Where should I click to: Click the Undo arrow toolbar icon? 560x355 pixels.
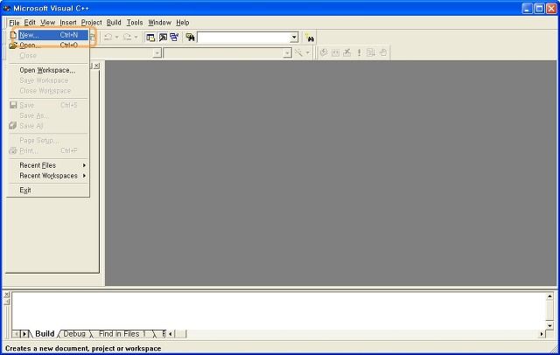coord(108,37)
